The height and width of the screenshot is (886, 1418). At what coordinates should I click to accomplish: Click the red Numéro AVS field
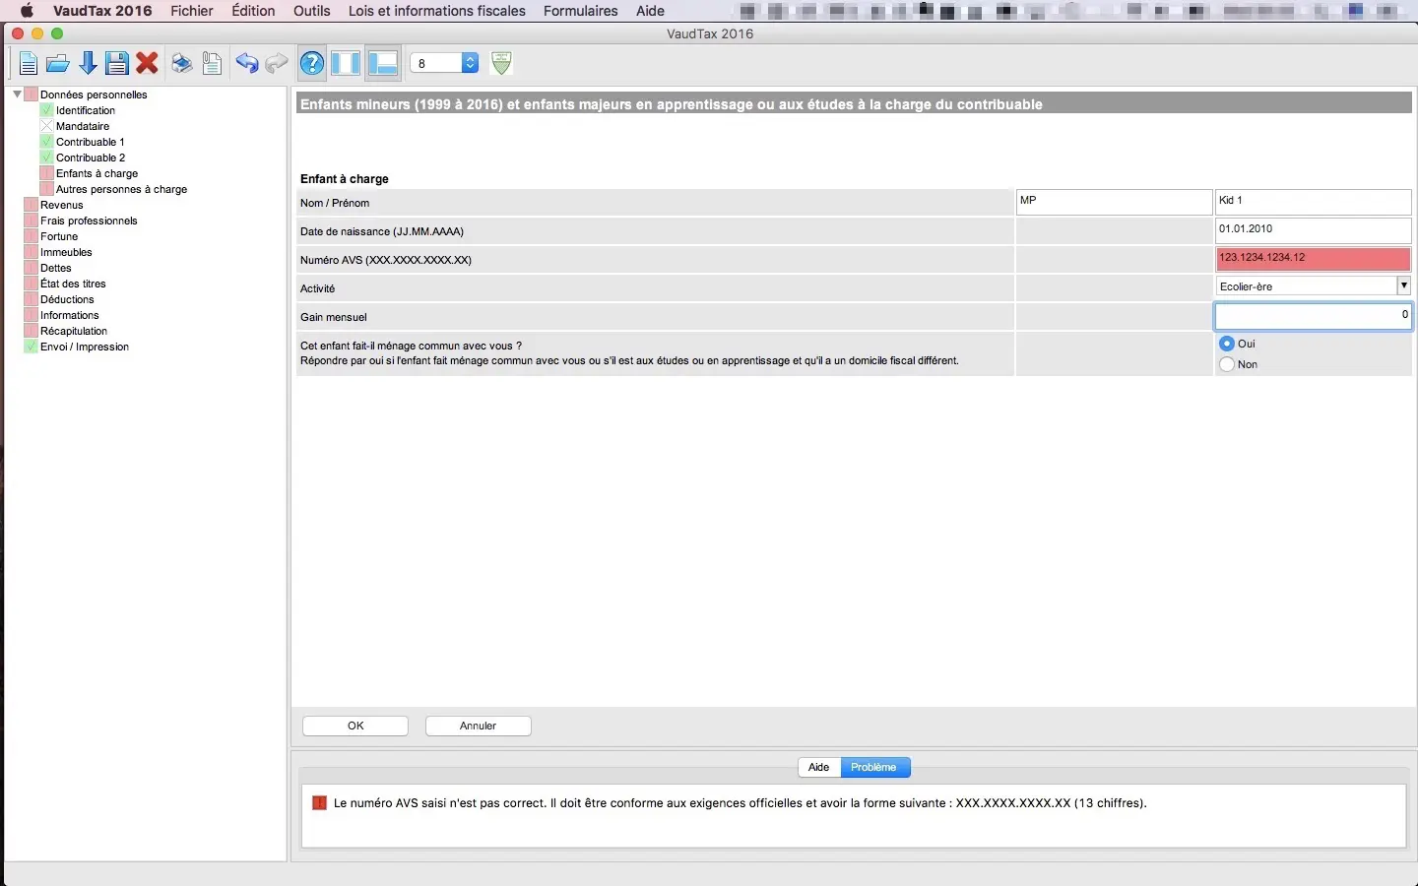pos(1314,259)
